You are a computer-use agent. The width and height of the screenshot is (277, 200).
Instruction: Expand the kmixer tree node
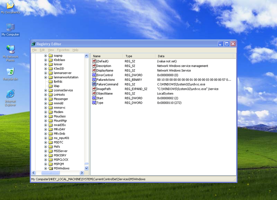point(46,64)
